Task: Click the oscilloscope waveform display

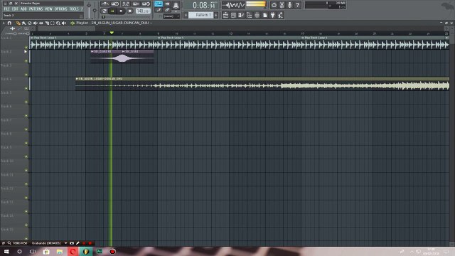Action: [x=234, y=5]
